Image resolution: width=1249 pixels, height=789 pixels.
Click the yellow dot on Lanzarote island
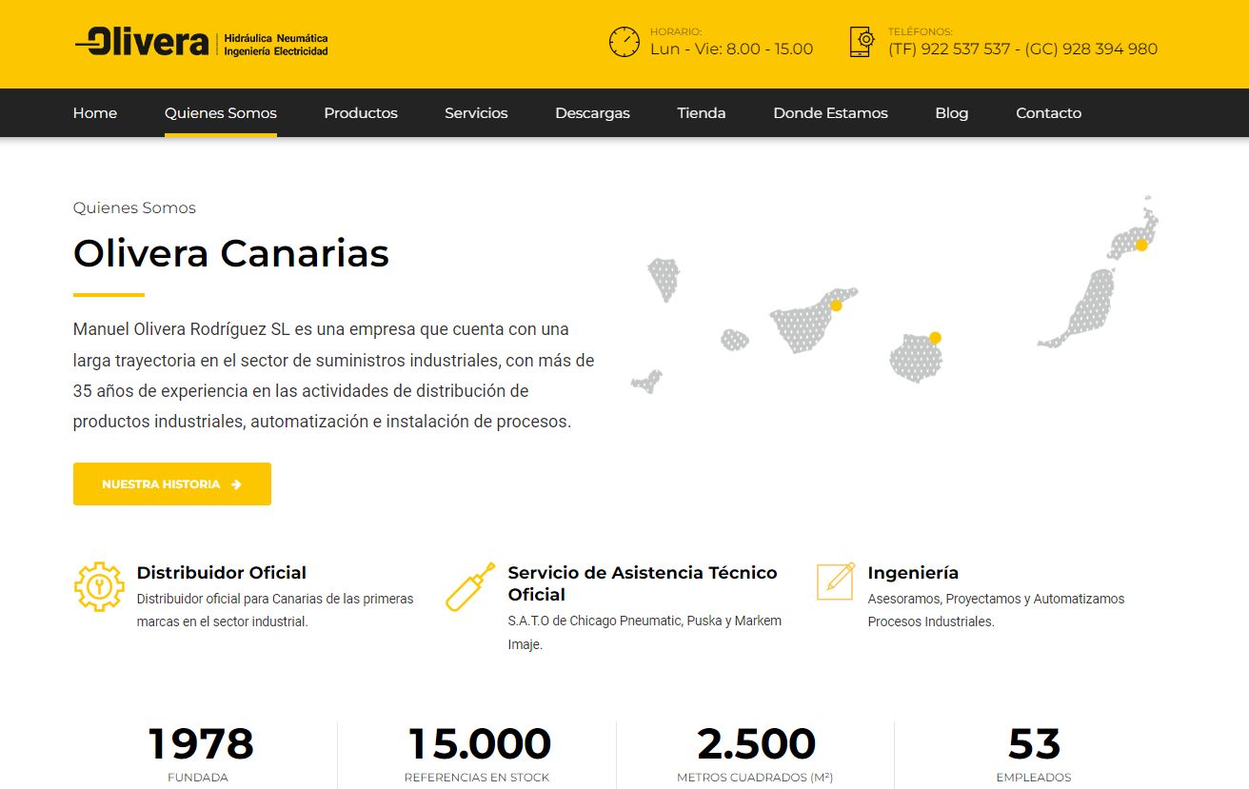[x=1141, y=246]
